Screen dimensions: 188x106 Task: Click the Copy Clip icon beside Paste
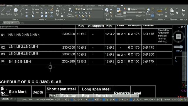[x=177, y=12]
